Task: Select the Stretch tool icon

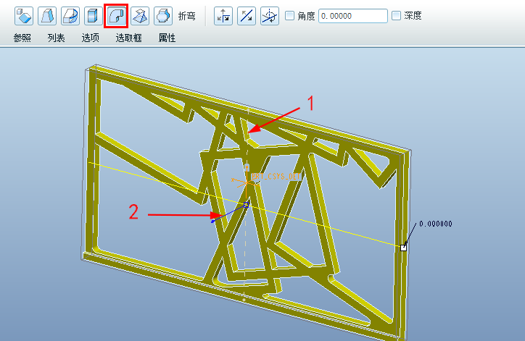Action: pyautogui.click(x=93, y=15)
